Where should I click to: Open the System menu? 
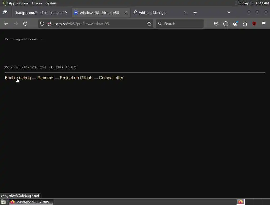point(51,3)
